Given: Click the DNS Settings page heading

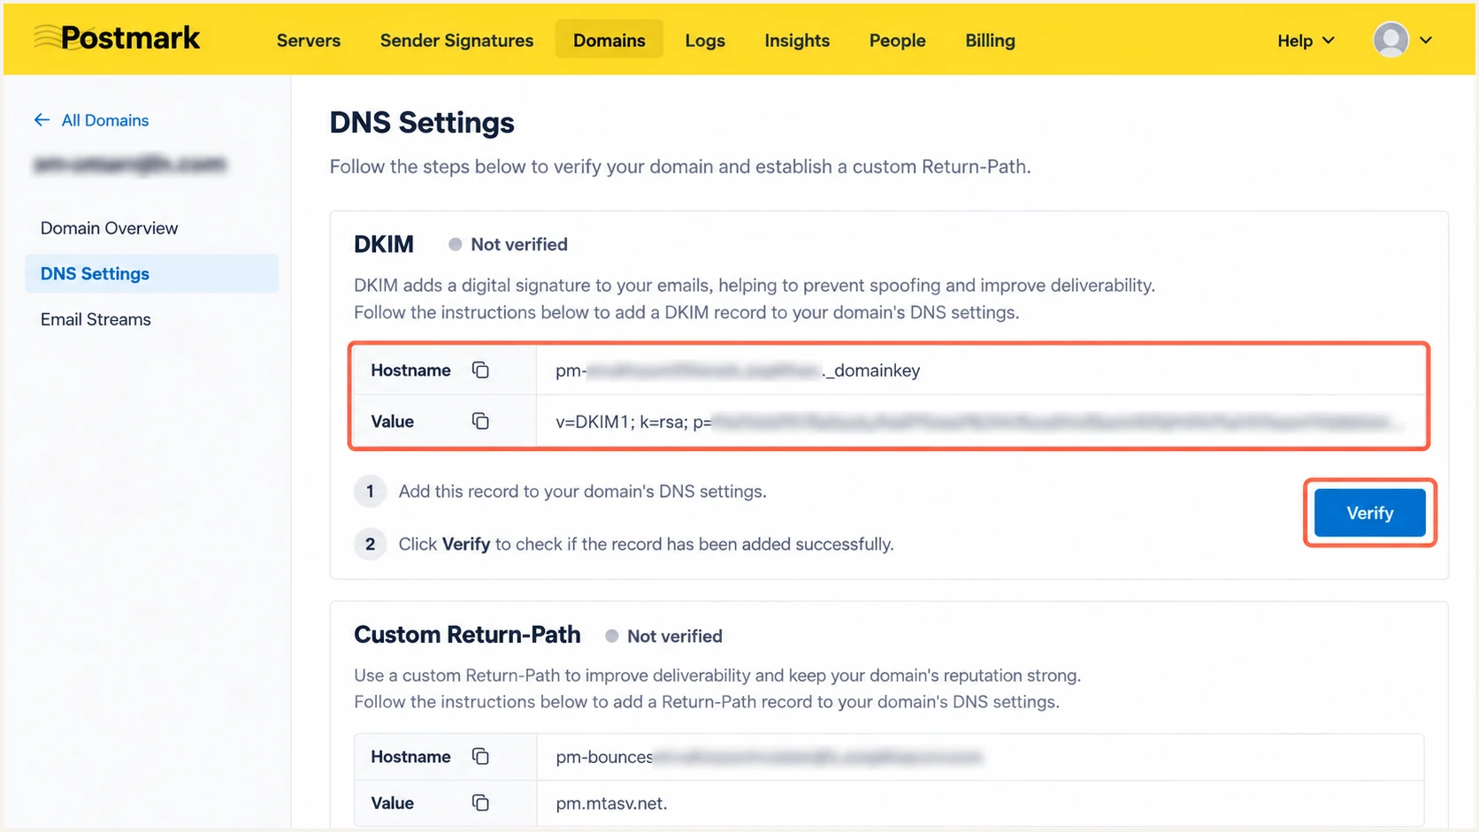Looking at the screenshot, I should [422, 122].
